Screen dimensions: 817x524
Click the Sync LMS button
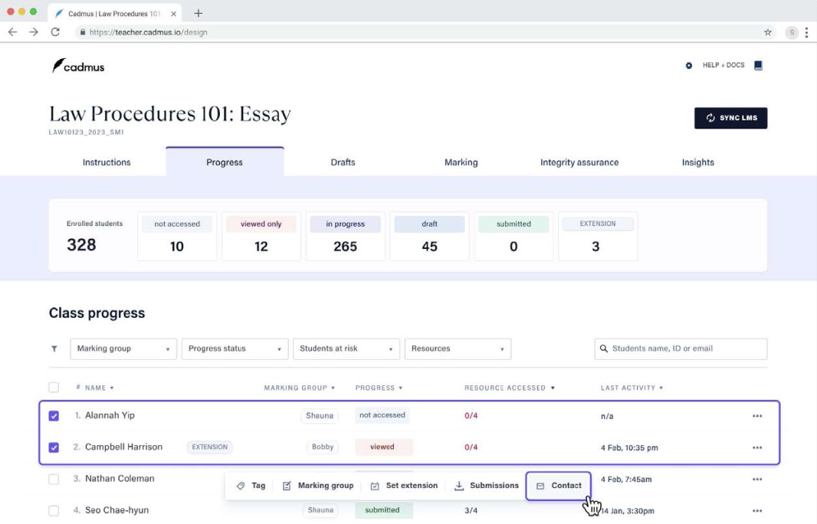[730, 118]
